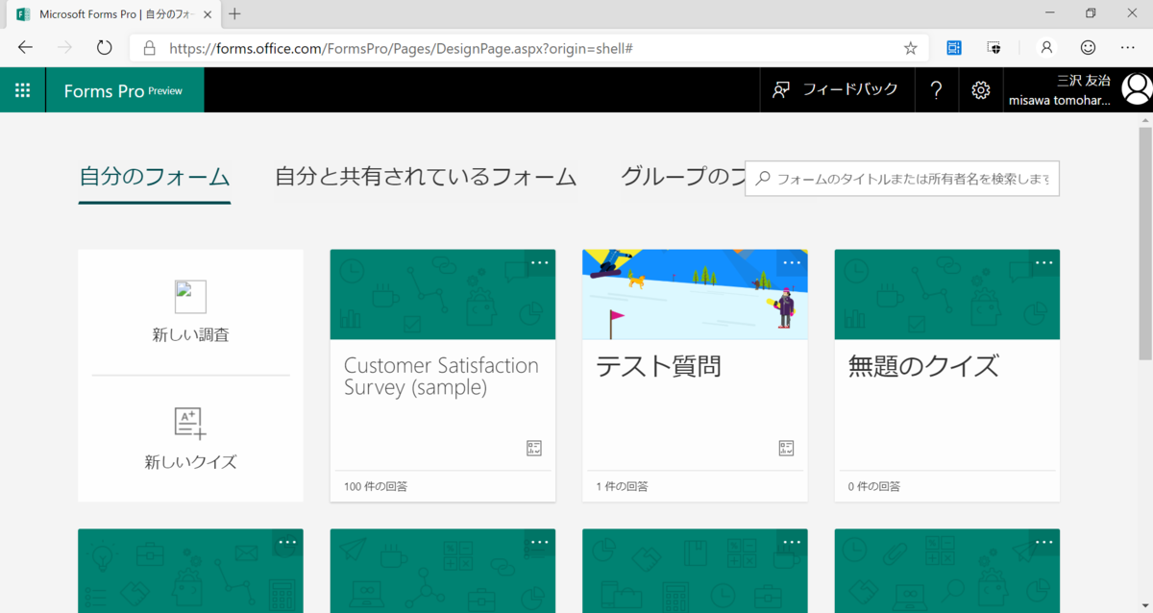Switch to 自分のフォーム tab
Viewport: 1153px width, 613px height.
click(155, 177)
